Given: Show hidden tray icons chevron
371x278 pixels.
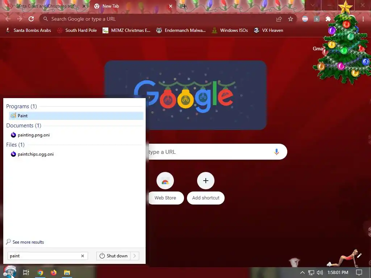Looking at the screenshot, I should [x=303, y=273].
